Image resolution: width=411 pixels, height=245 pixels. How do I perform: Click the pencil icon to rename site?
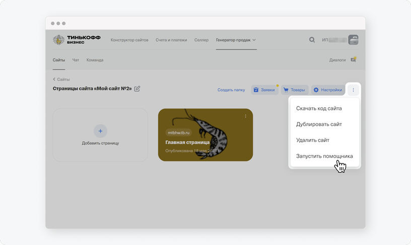click(x=137, y=89)
